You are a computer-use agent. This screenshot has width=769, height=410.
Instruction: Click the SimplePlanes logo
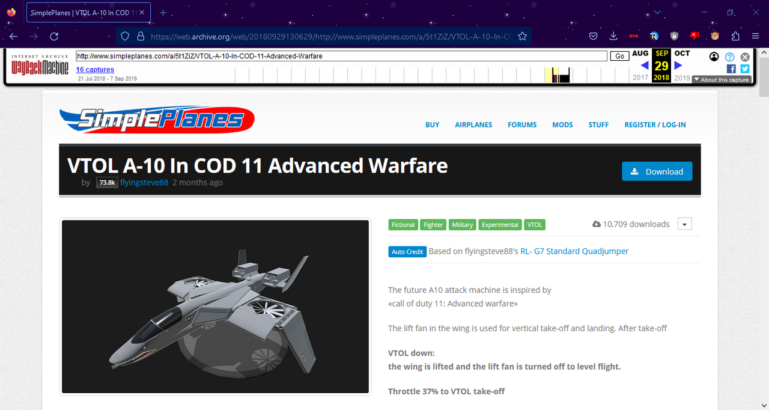coord(157,120)
